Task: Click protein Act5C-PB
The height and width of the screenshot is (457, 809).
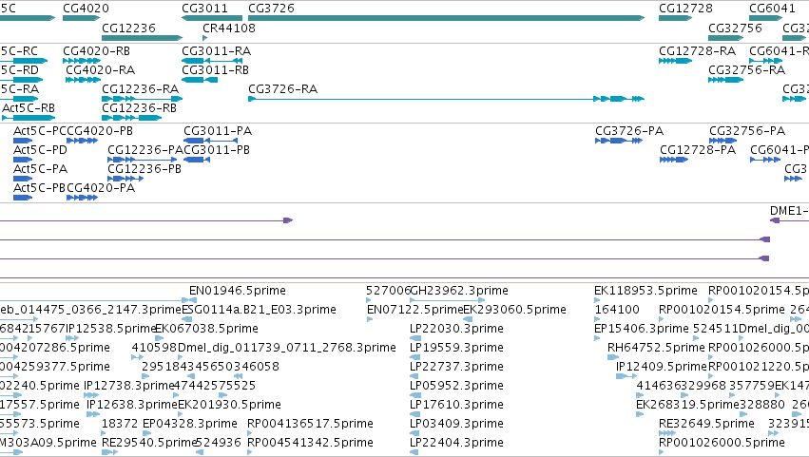Action: coord(40,188)
